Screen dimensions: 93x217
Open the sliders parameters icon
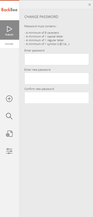click(9, 151)
